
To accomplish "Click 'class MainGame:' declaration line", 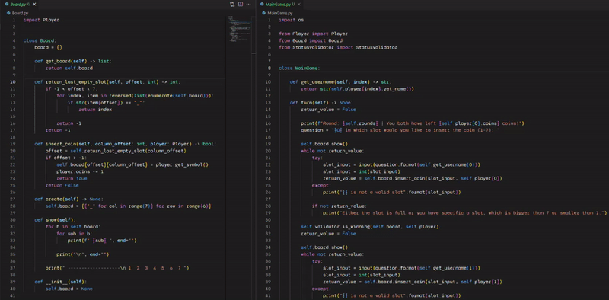I will click(x=299, y=68).
